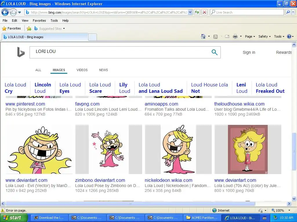Click the Internet security zone globe icon

(x=214, y=210)
